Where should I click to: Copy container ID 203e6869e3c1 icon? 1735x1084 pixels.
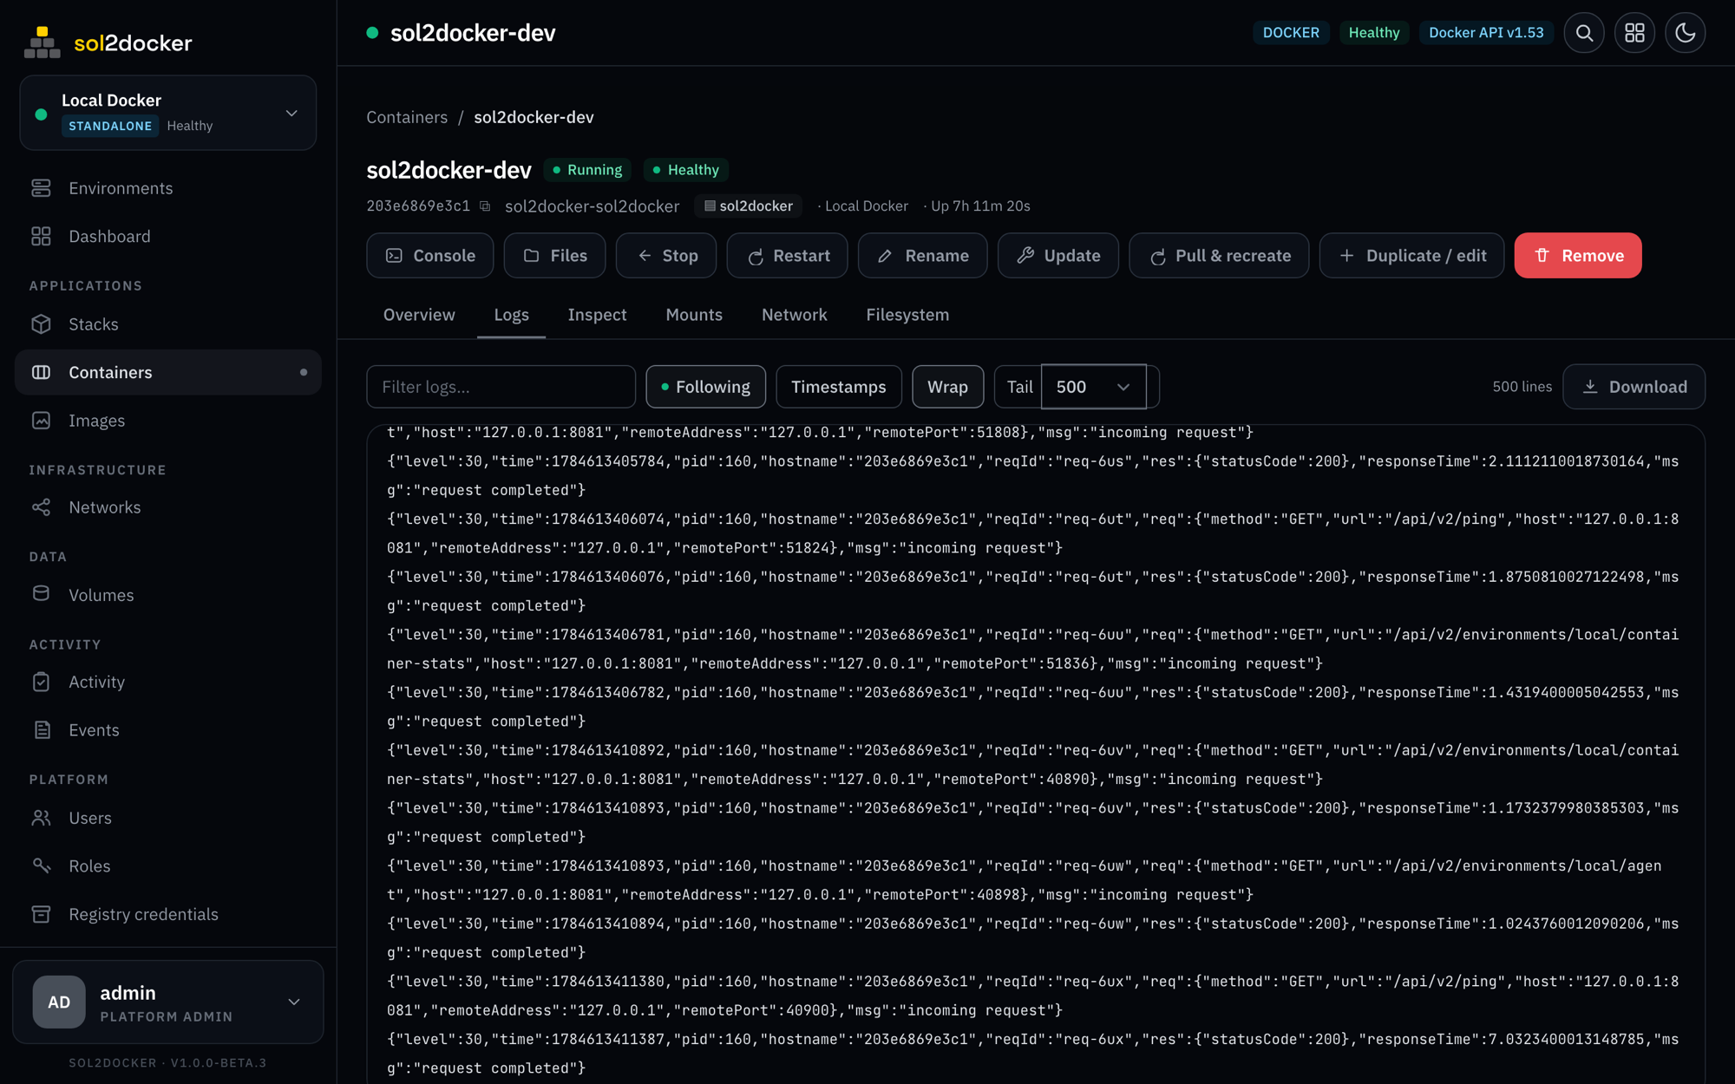click(x=485, y=206)
